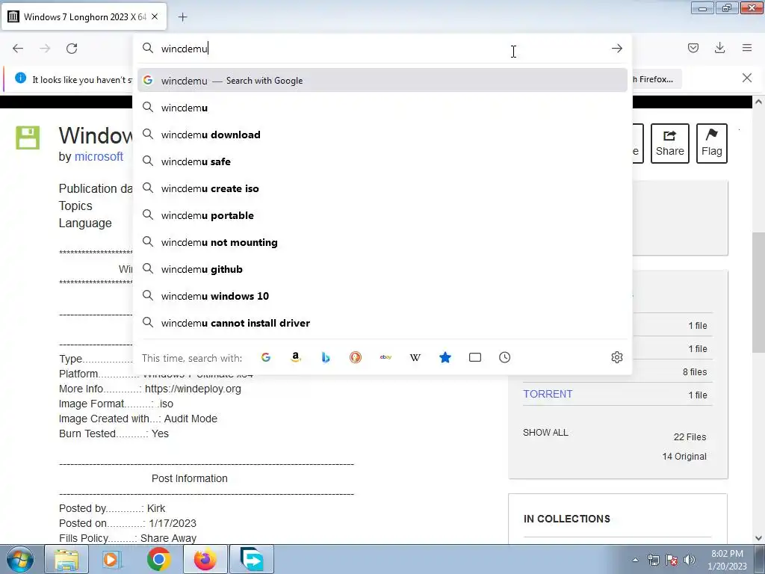Image resolution: width=765 pixels, height=574 pixels.
Task: Open the microsoft author link
Action: pyautogui.click(x=99, y=157)
